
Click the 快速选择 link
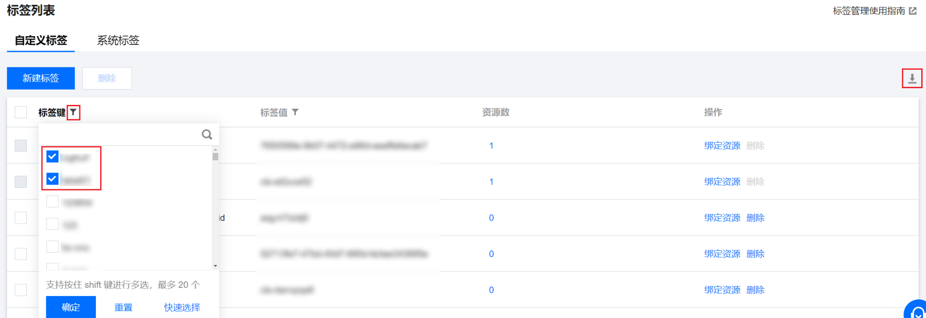click(182, 308)
